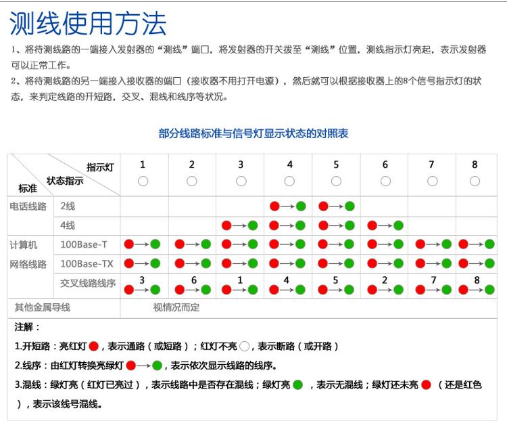Click the green dot in note 2 线序

[x=157, y=366]
